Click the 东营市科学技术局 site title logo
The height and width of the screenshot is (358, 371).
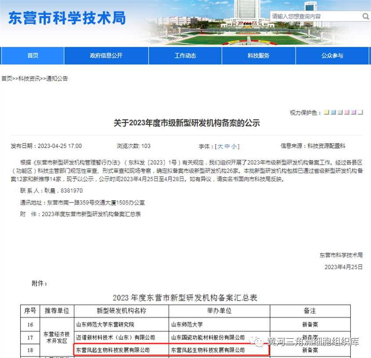tap(67, 18)
